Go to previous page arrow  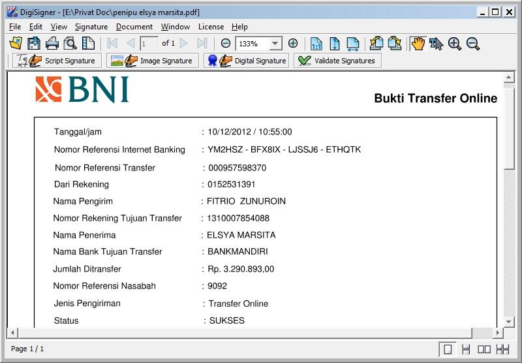coord(130,43)
